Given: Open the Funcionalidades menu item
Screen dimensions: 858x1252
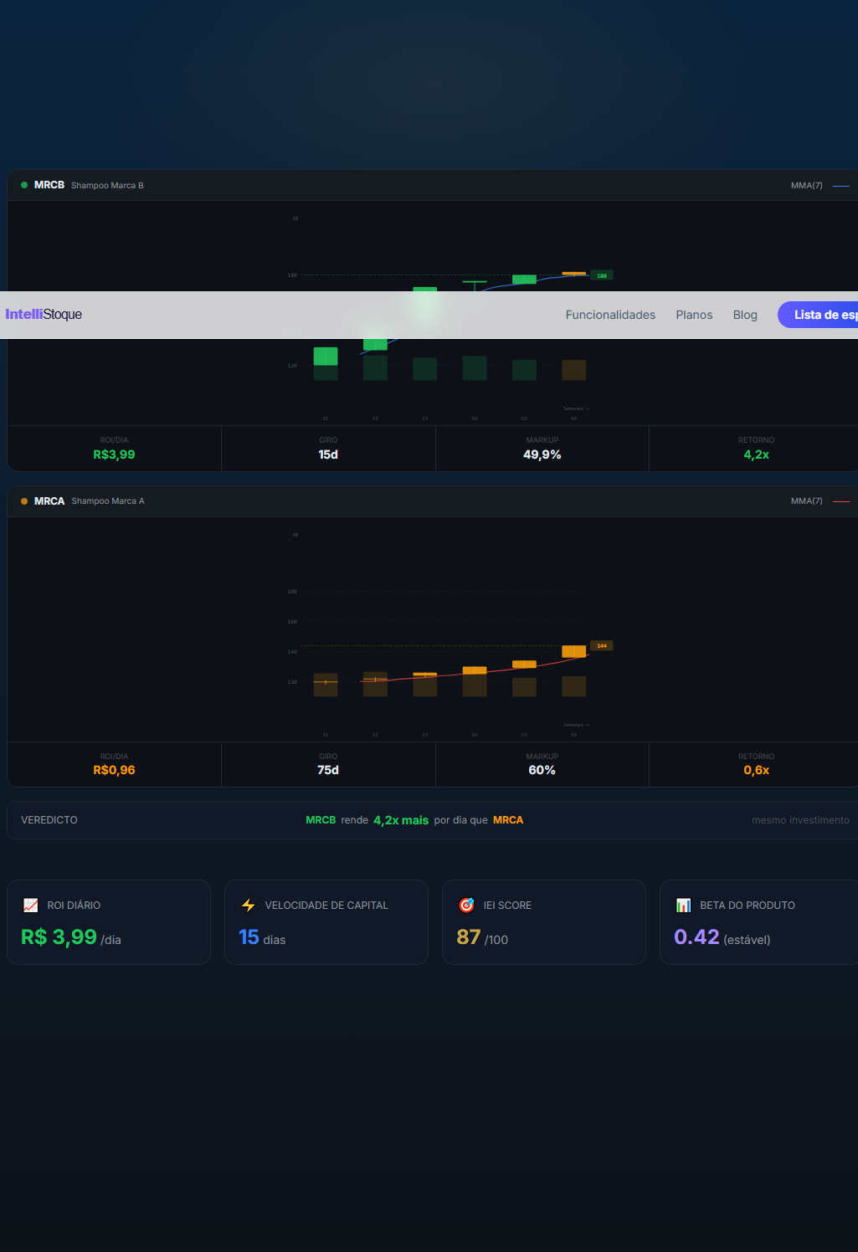Looking at the screenshot, I should tap(610, 315).
